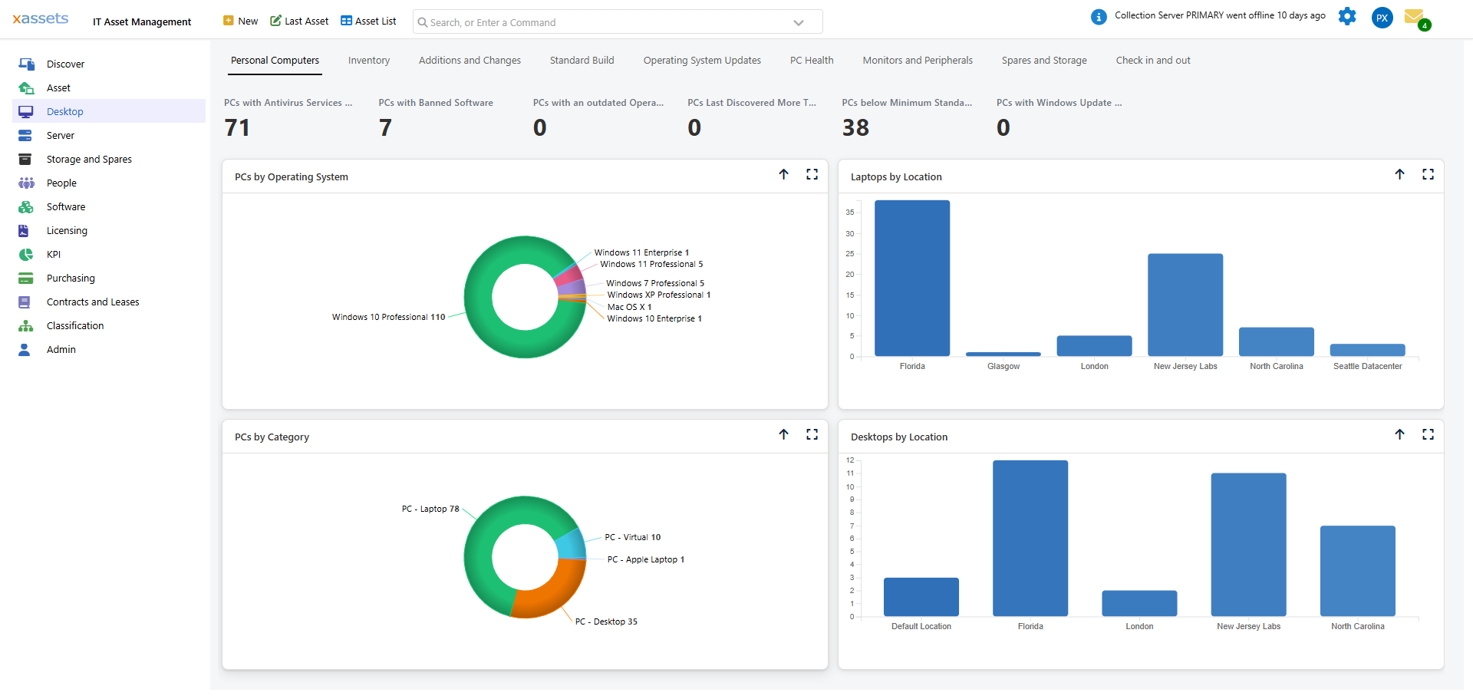Open the Discover section in the sidebar
Viewport: 1473px width, 699px height.
click(28, 64)
